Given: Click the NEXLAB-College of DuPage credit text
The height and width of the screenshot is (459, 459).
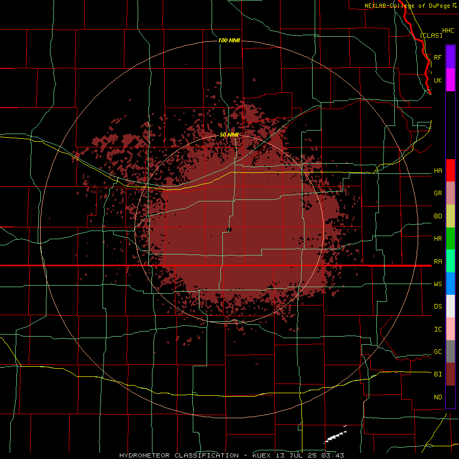Looking at the screenshot, I should [407, 6].
